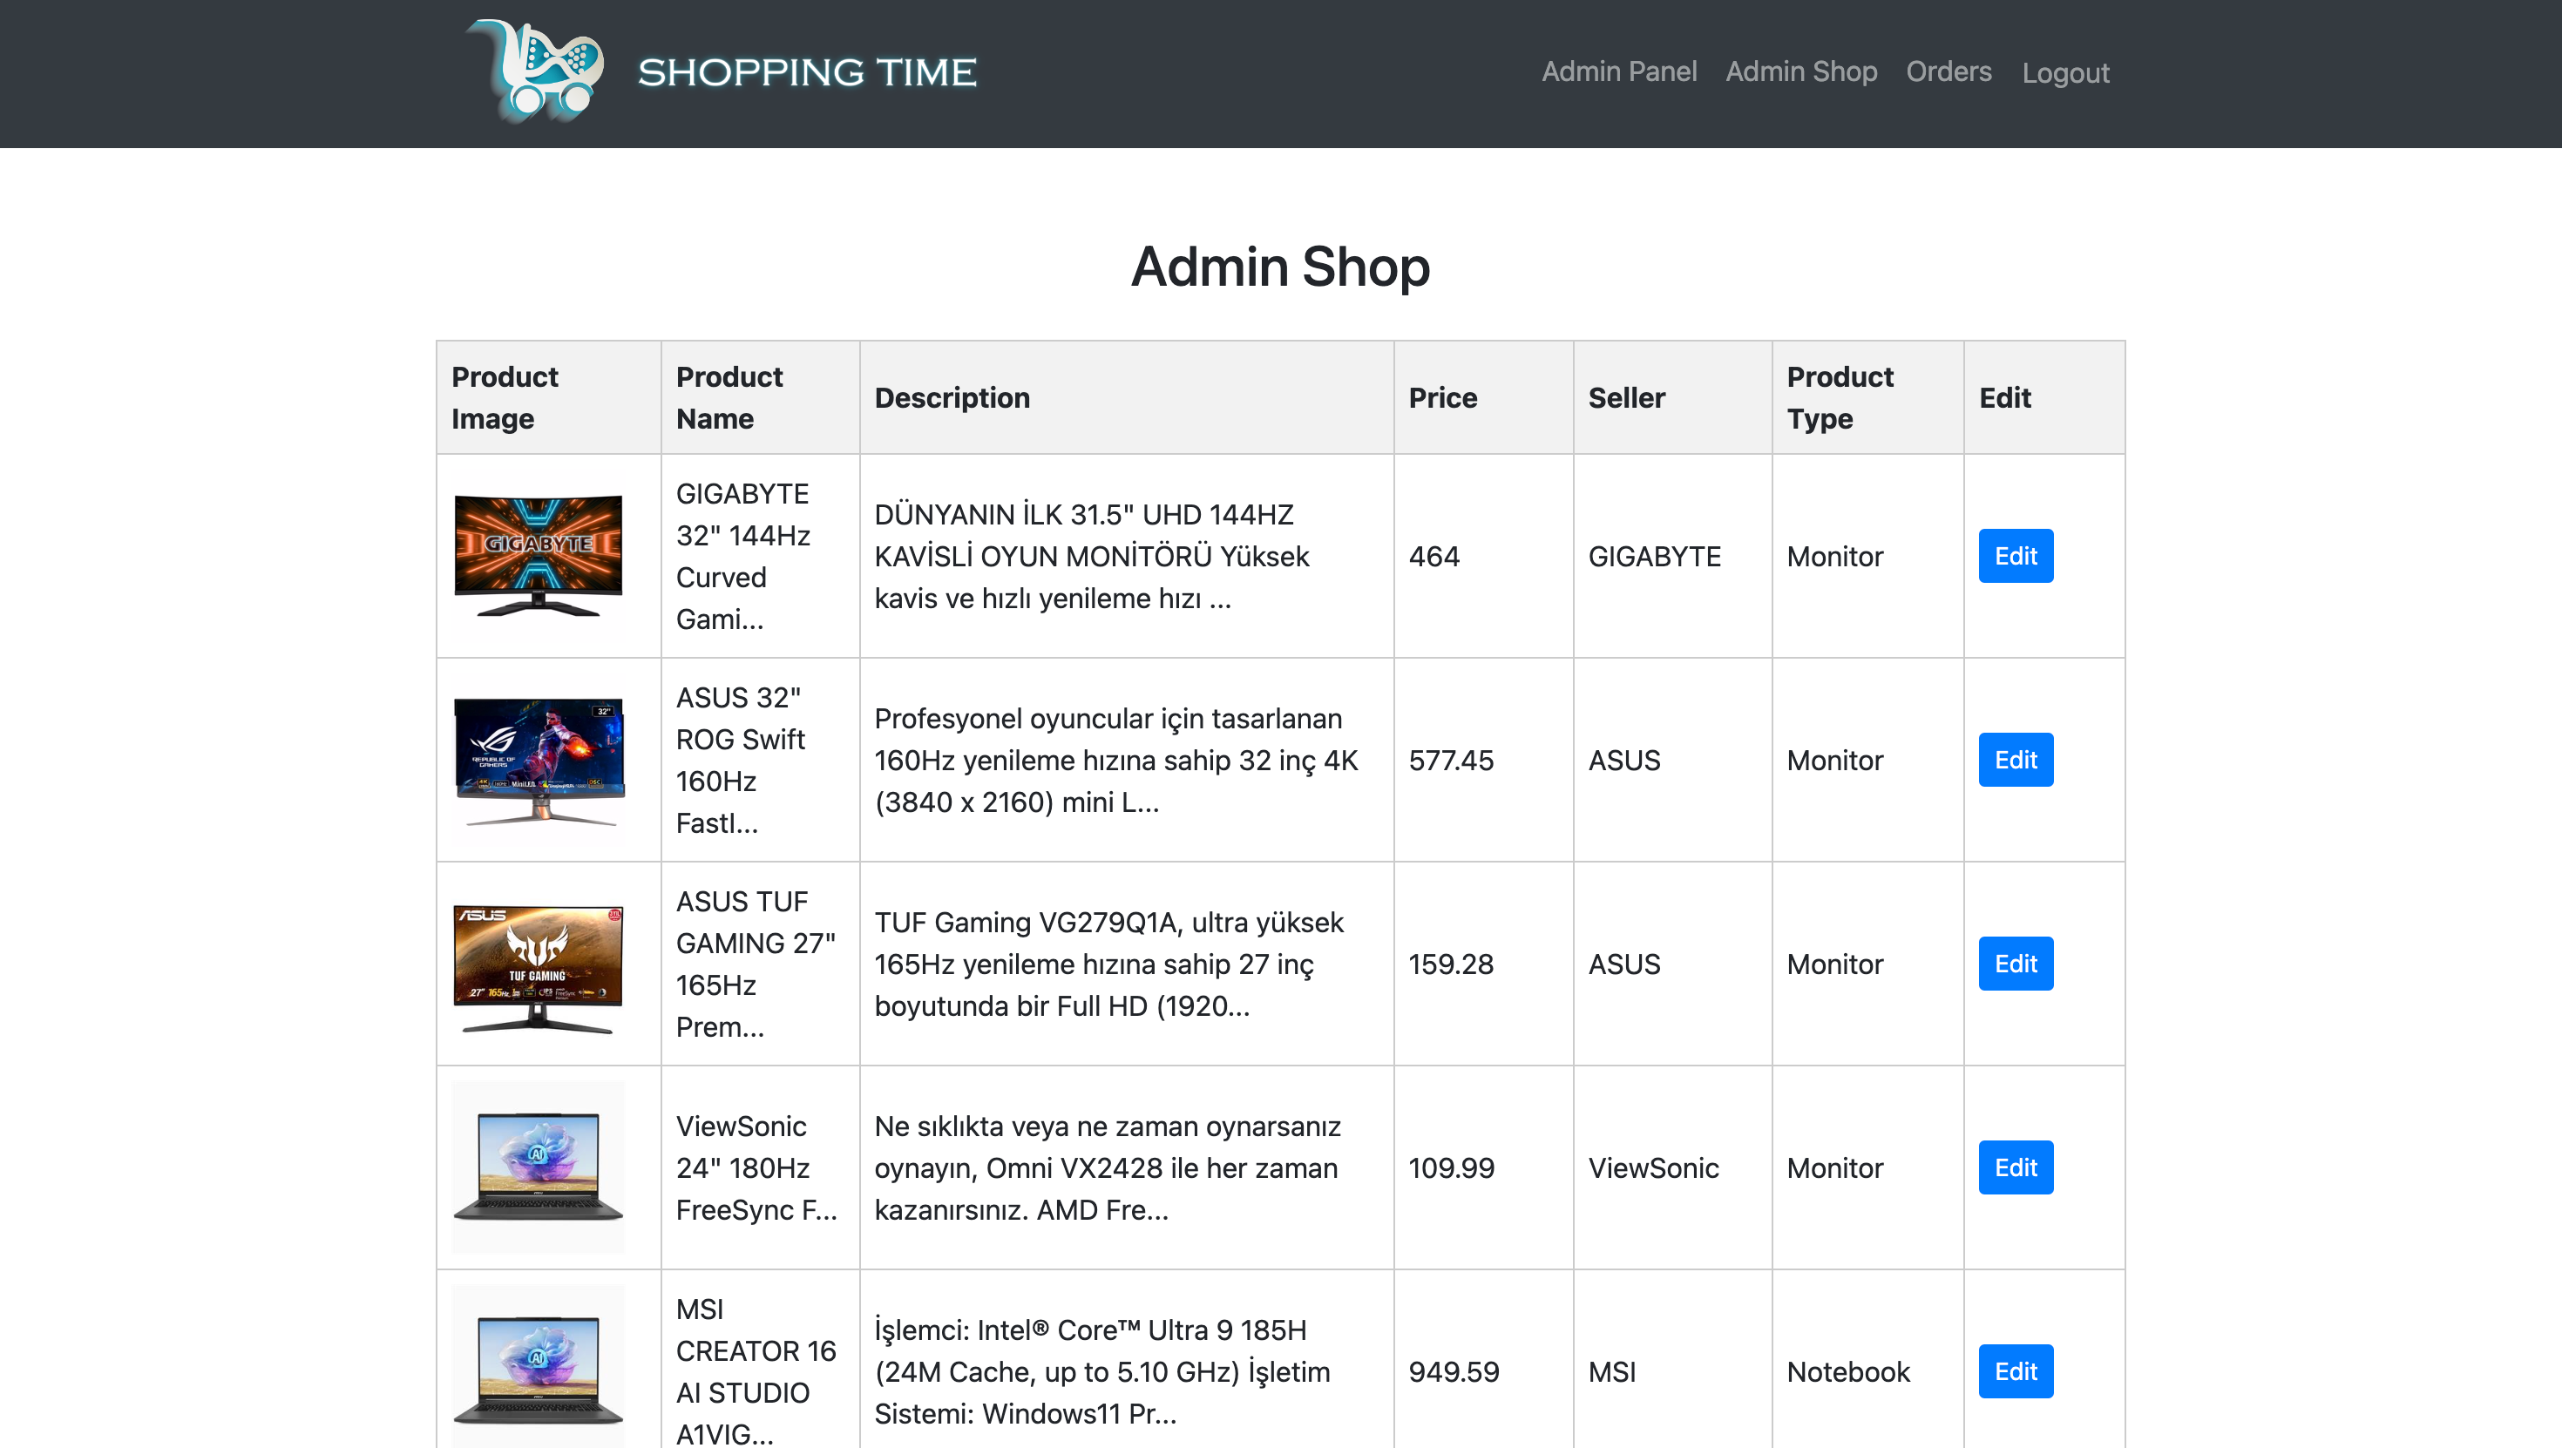Edit the ViewSonic 24" 180Hz product

tap(2015, 1167)
